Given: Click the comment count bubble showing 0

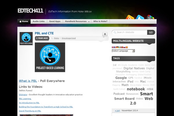Looking at the screenshot, I should [x=105, y=34].
